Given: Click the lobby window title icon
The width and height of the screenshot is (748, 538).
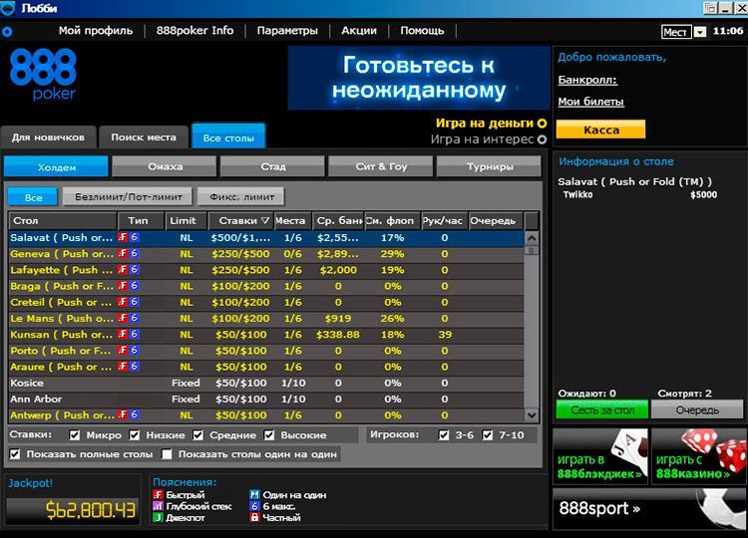Looking at the screenshot, I should (x=8, y=8).
